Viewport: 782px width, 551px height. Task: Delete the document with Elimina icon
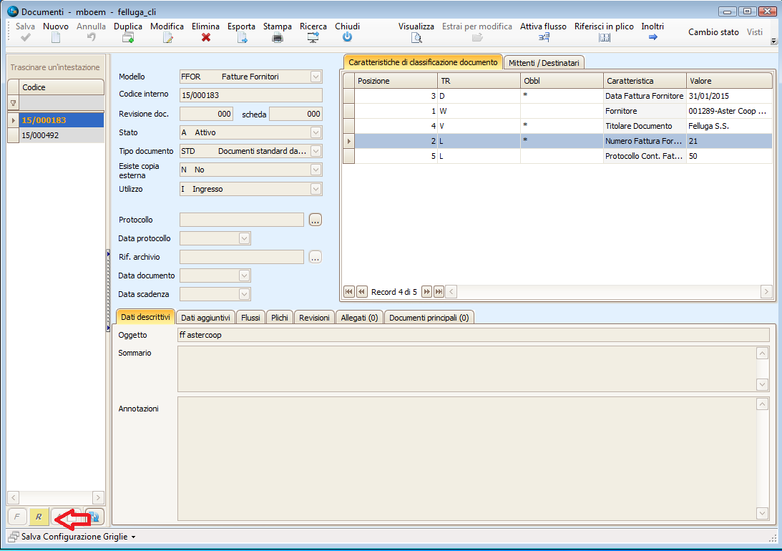pyautogui.click(x=206, y=37)
